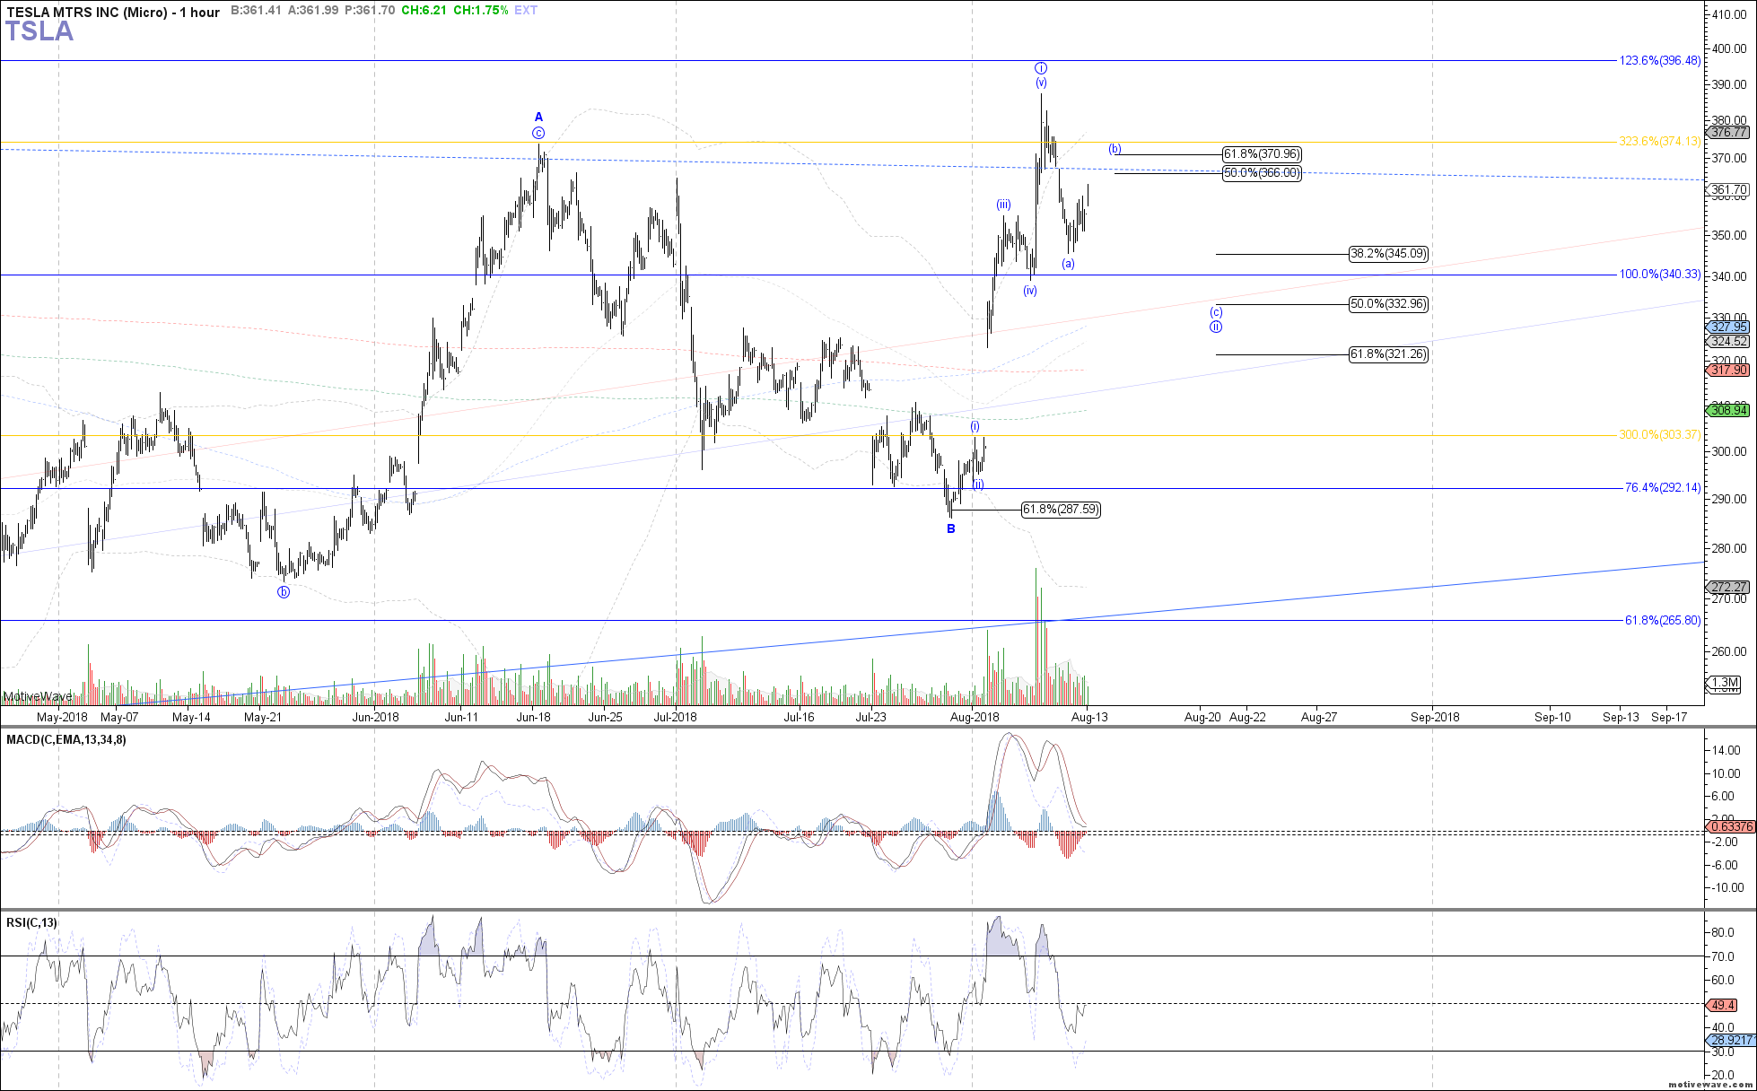Select the '76.4%(292.14)' Fibonacci level label

[1663, 487]
